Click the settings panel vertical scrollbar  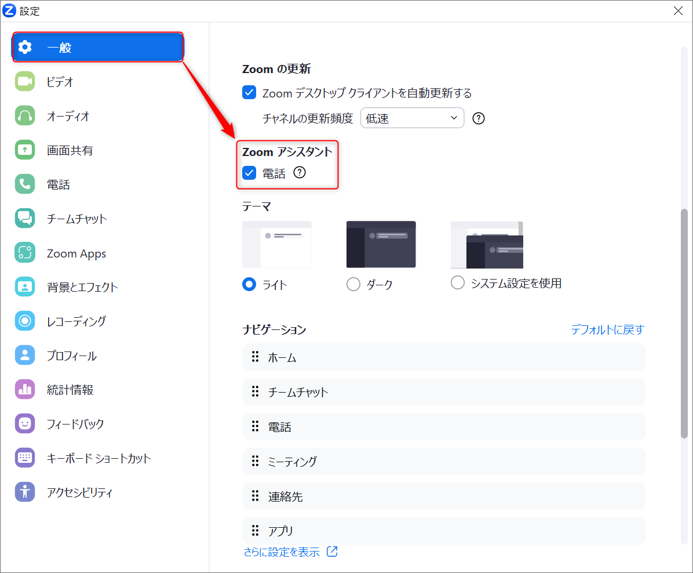[x=684, y=324]
